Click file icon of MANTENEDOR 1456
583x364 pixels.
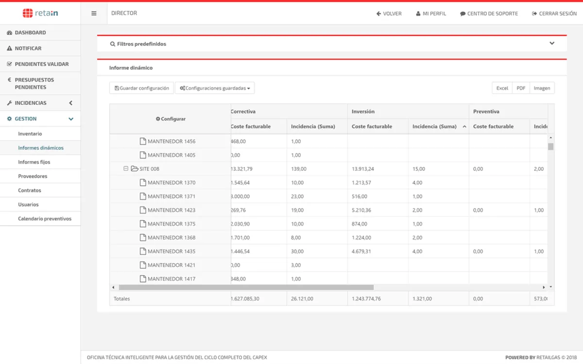click(143, 141)
